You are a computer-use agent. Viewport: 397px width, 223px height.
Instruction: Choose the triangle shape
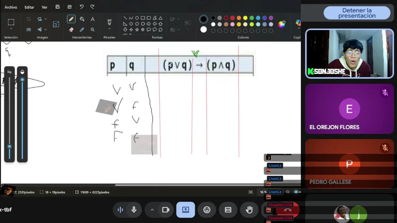point(160,18)
